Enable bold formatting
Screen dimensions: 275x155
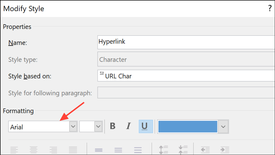(x=112, y=126)
